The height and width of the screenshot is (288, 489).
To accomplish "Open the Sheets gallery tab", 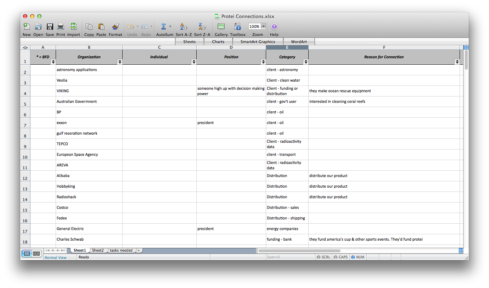I will point(190,42).
